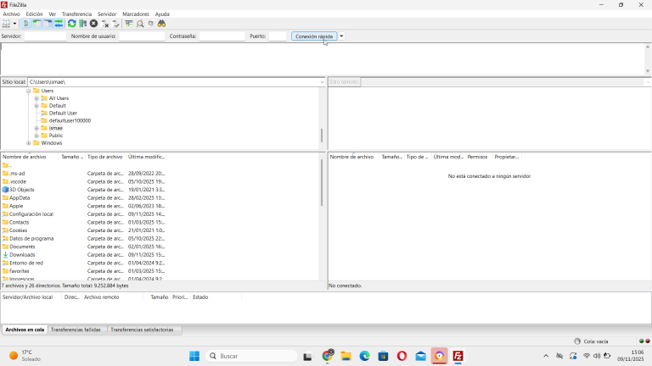Open the quick connect history dropdown arrow

[341, 36]
